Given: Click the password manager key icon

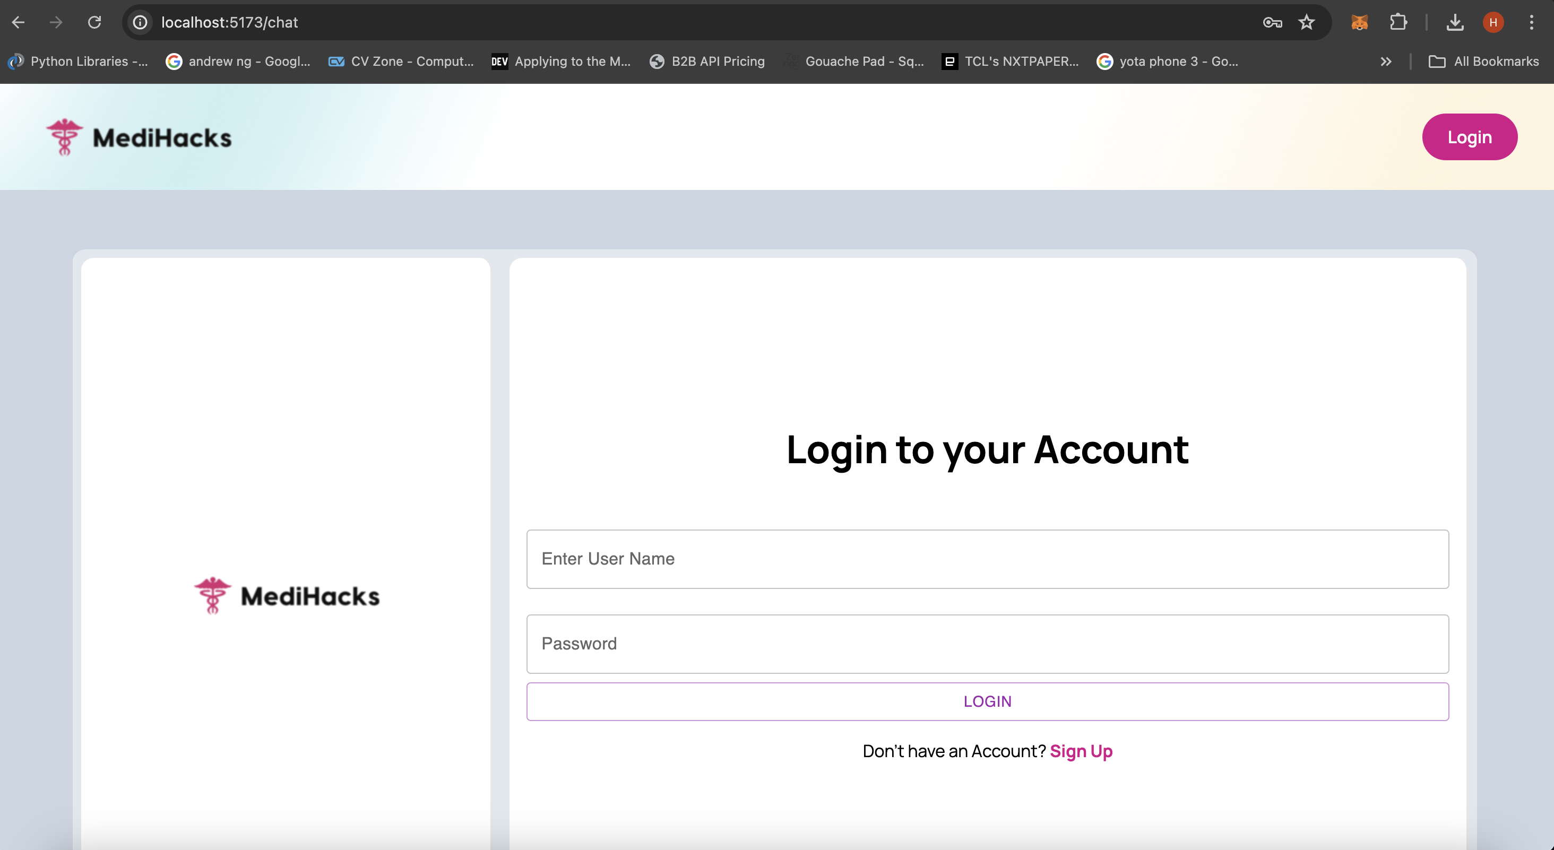Looking at the screenshot, I should click(1272, 22).
